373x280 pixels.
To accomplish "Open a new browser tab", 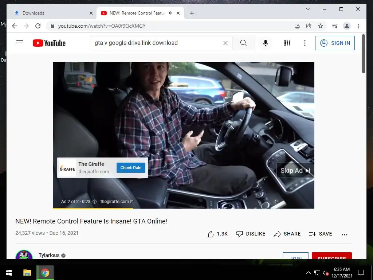I will (x=192, y=13).
